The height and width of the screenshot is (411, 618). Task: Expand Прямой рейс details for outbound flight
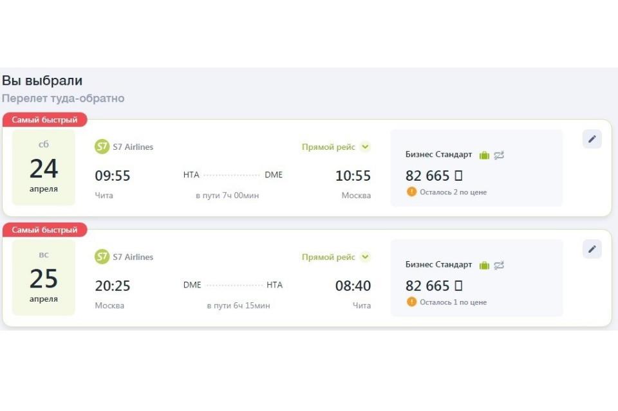point(366,147)
